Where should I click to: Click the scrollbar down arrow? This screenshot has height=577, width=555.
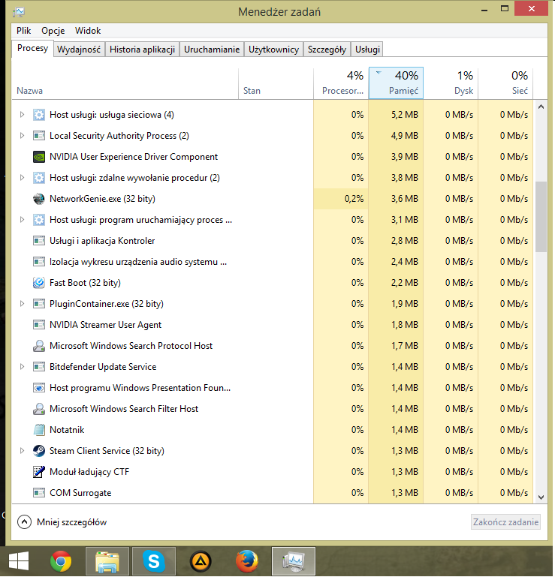click(541, 497)
